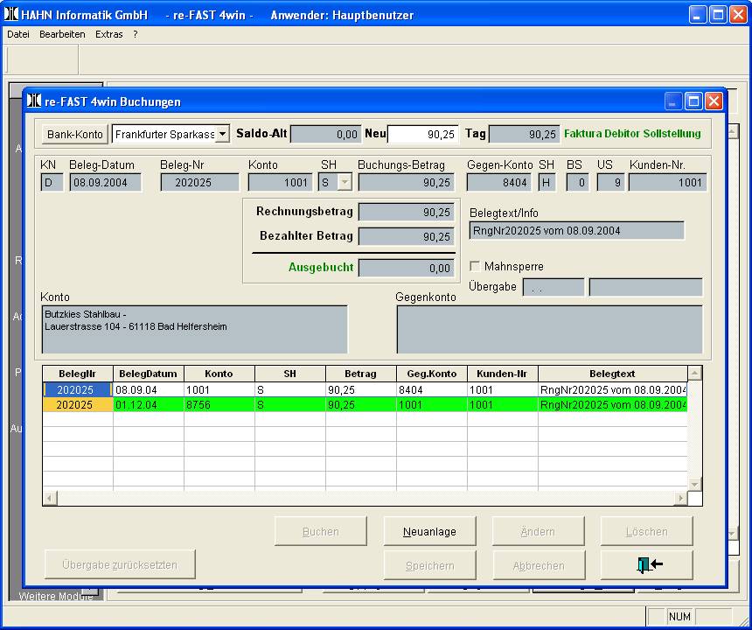Image resolution: width=752 pixels, height=630 pixels.
Task: Click the BelegDatum column header
Action: coord(148,374)
